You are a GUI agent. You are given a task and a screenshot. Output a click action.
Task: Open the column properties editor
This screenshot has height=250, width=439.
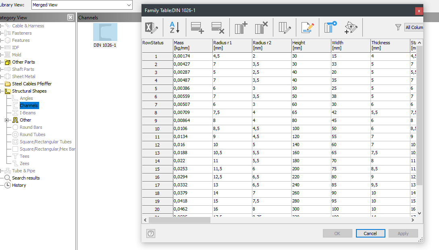pyautogui.click(x=284, y=27)
